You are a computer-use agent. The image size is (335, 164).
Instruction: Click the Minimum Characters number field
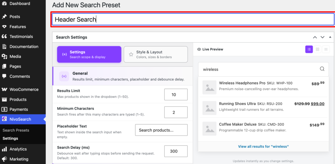pyautogui.click(x=176, y=112)
